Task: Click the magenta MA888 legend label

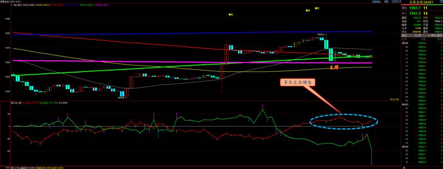Action: click(101, 5)
